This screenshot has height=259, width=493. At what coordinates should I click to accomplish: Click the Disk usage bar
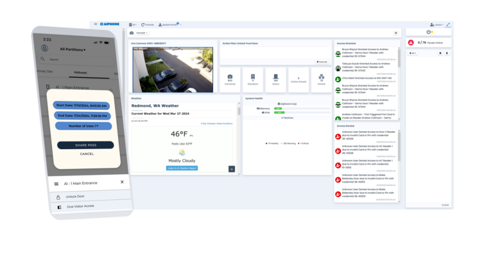[x=302, y=112]
